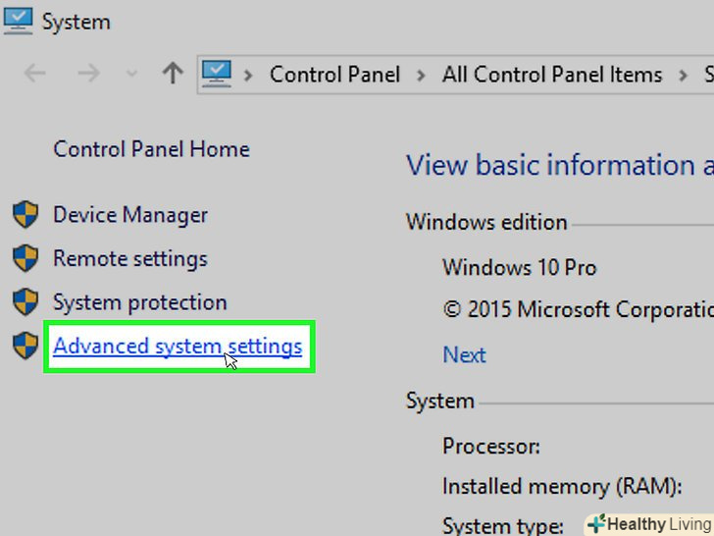The height and width of the screenshot is (536, 714).
Task: Click the Next link under Windows edition
Action: tap(464, 354)
